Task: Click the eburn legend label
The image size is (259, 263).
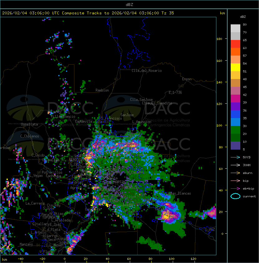Action: pyautogui.click(x=247, y=173)
